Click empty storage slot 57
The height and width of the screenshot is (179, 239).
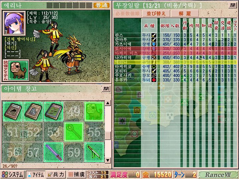click(x=33, y=152)
